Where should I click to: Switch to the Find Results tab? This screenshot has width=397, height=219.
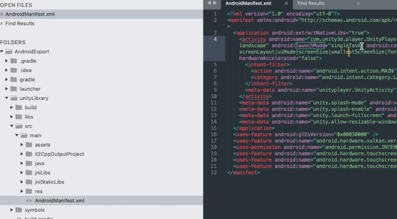coord(311,3)
